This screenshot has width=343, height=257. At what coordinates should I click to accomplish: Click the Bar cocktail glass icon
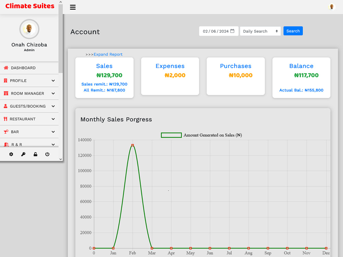6,132
